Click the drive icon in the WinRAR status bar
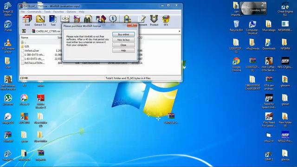The image size is (297, 167). pyautogui.click(x=22, y=78)
